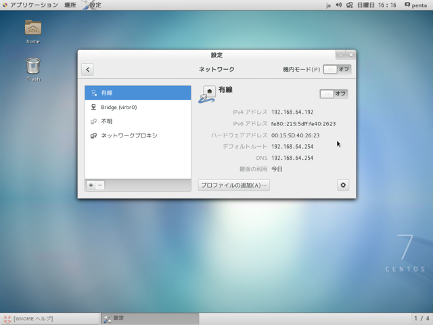
Task: Open wired connection settings gear
Action: tap(343, 185)
